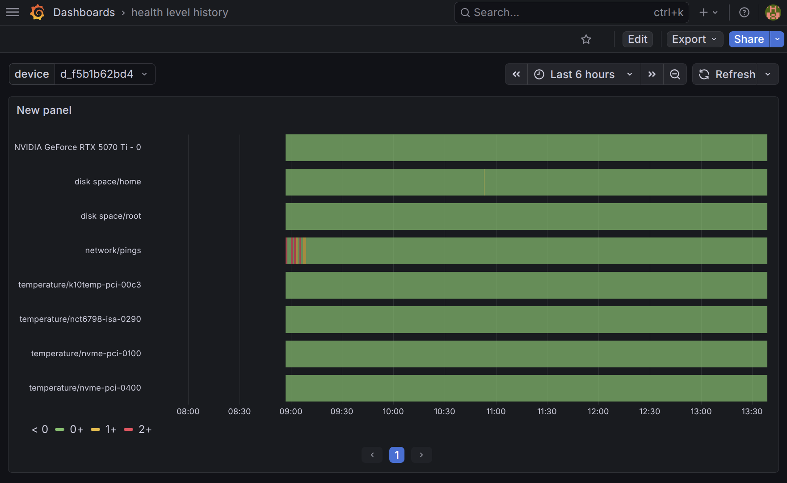Image resolution: width=787 pixels, height=483 pixels.
Task: Open the Share options chevron
Action: pos(778,39)
